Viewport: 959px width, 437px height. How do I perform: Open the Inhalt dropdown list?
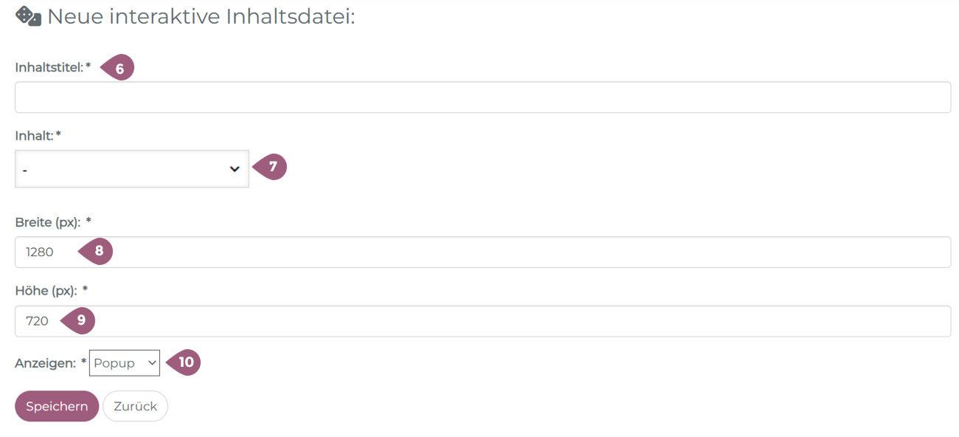(x=132, y=169)
